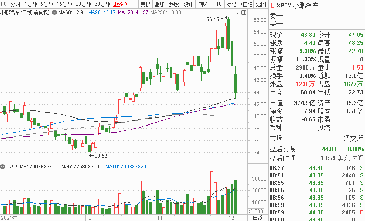The image size is (365, 221).
Task: Click the MA120: 41.97 label
Action: pos(133,12)
